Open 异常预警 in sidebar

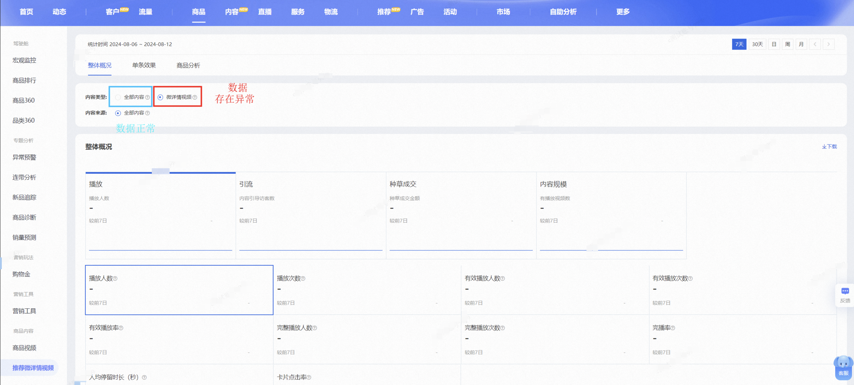24,157
